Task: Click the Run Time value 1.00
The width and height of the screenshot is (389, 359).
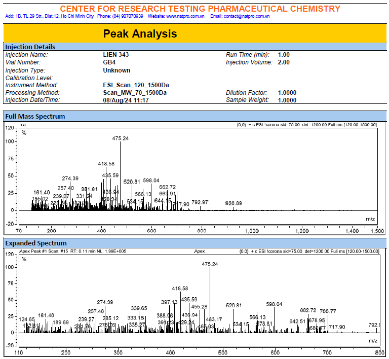Action: point(284,54)
